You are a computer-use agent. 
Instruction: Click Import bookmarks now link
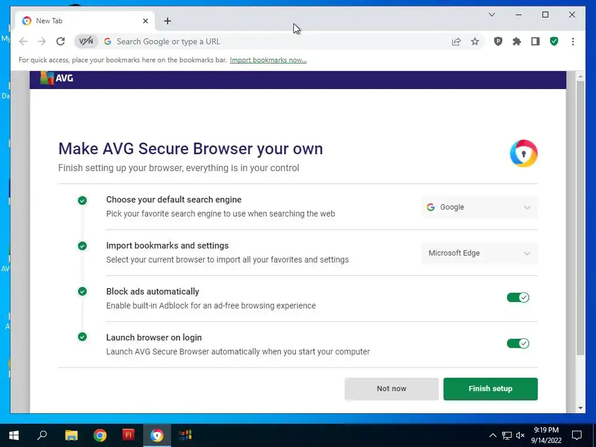coord(268,60)
